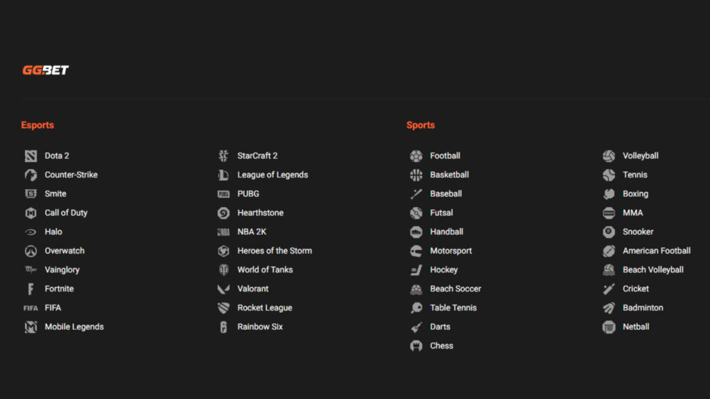Click the Baseball bat icon

(416, 194)
